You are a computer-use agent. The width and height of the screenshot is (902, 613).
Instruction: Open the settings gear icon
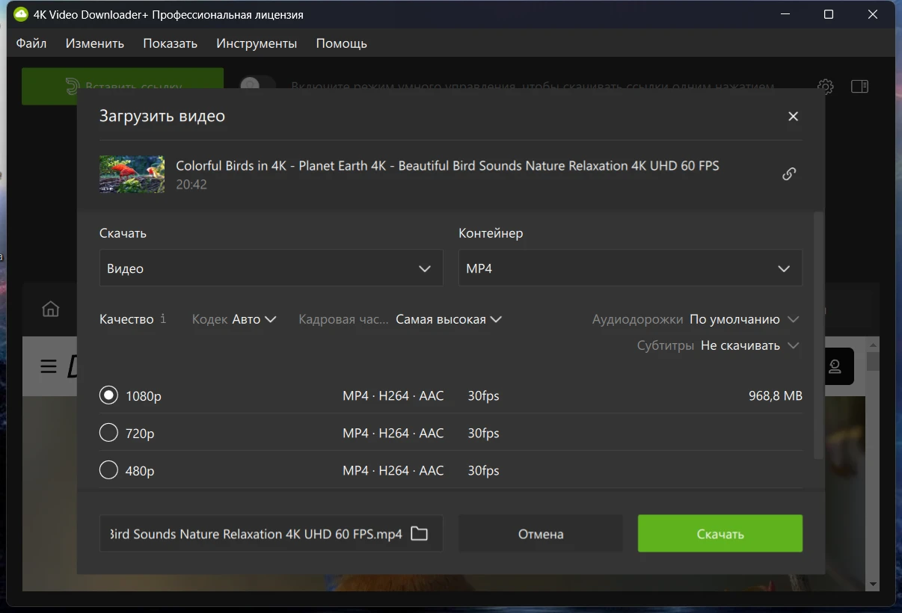point(825,87)
